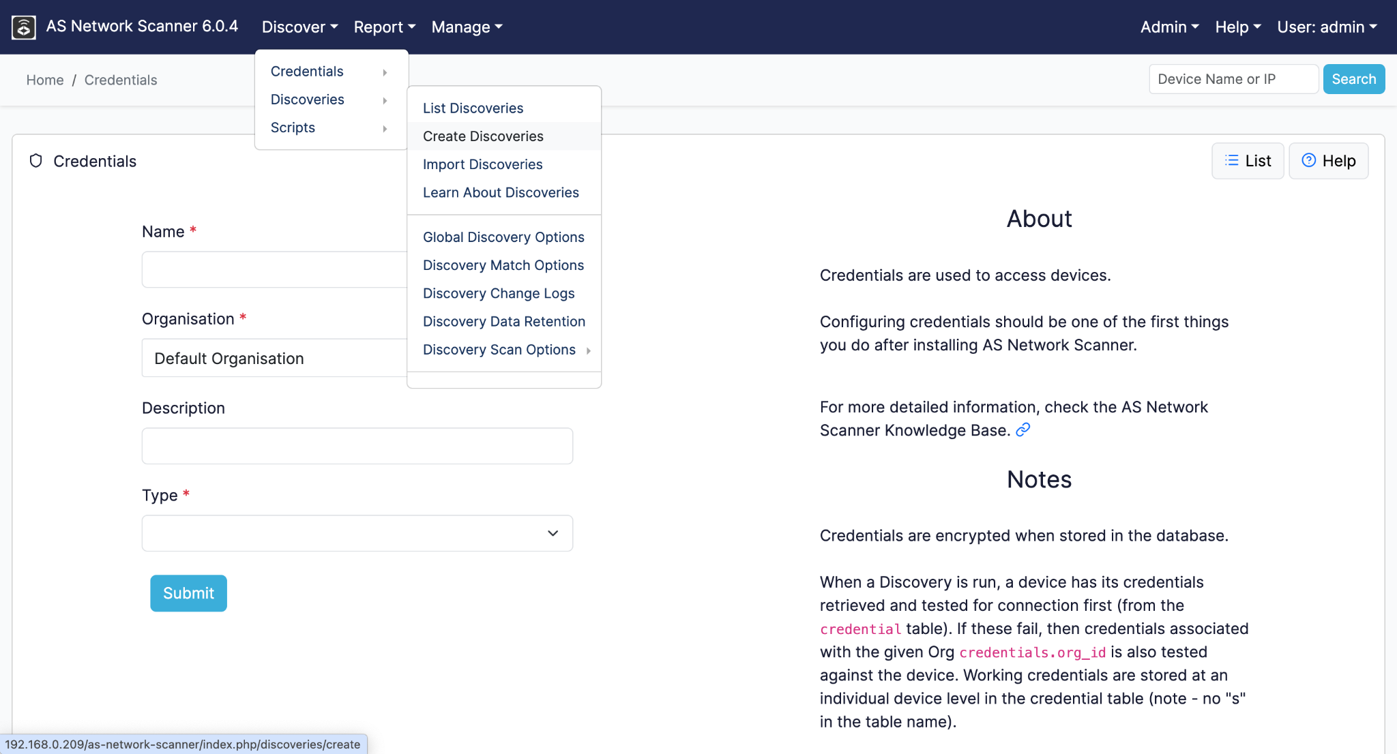Expand the Discoveries submenu

[331, 100]
